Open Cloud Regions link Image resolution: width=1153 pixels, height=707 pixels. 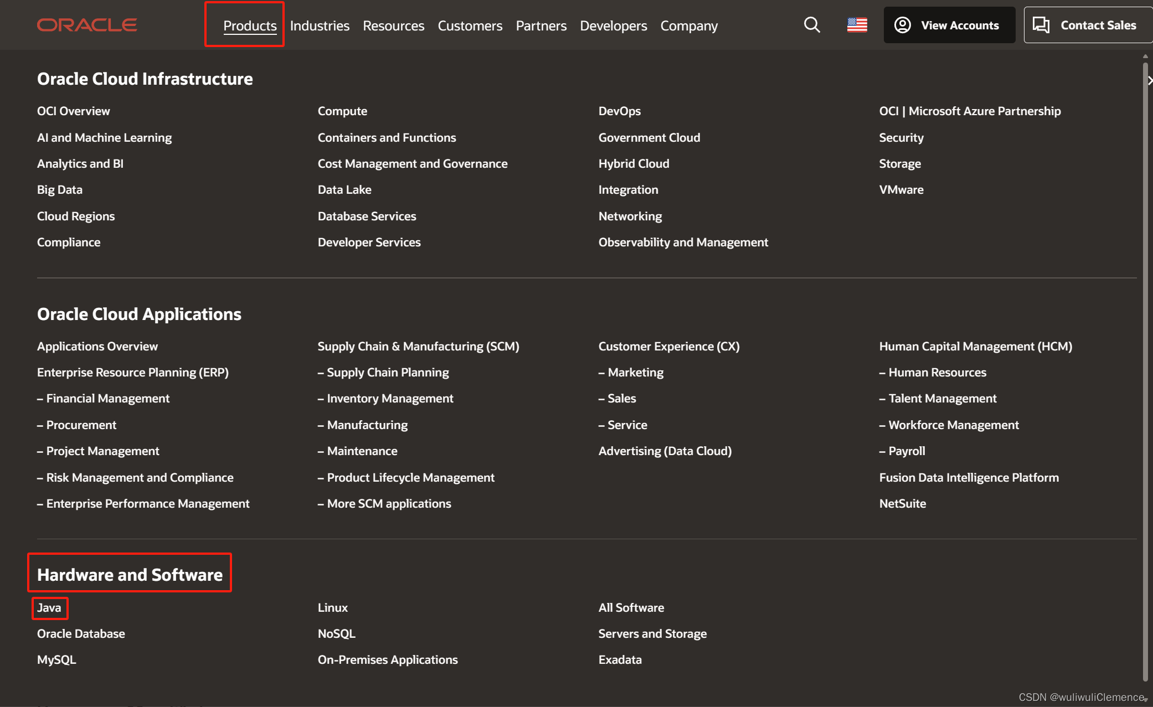click(x=75, y=216)
